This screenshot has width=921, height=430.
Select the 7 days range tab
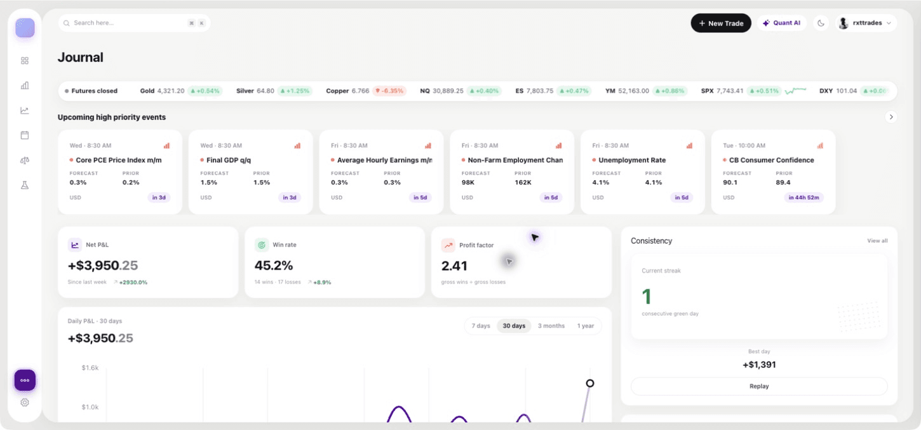pyautogui.click(x=481, y=326)
